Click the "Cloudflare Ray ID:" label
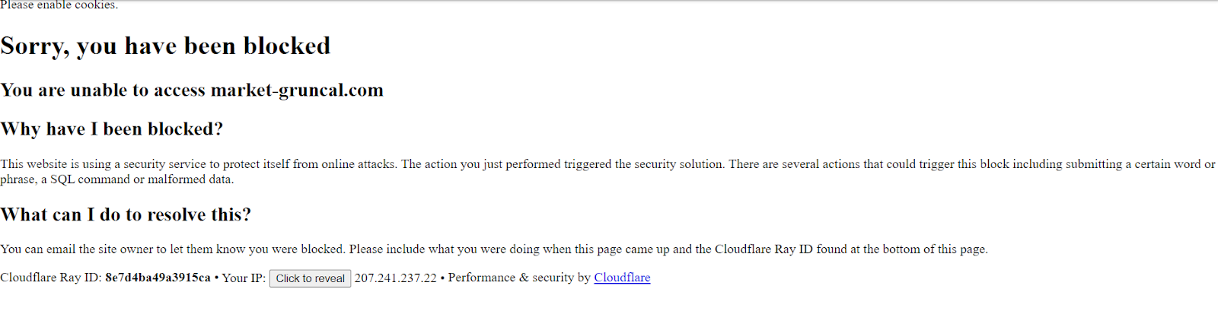The width and height of the screenshot is (1218, 327). point(51,278)
